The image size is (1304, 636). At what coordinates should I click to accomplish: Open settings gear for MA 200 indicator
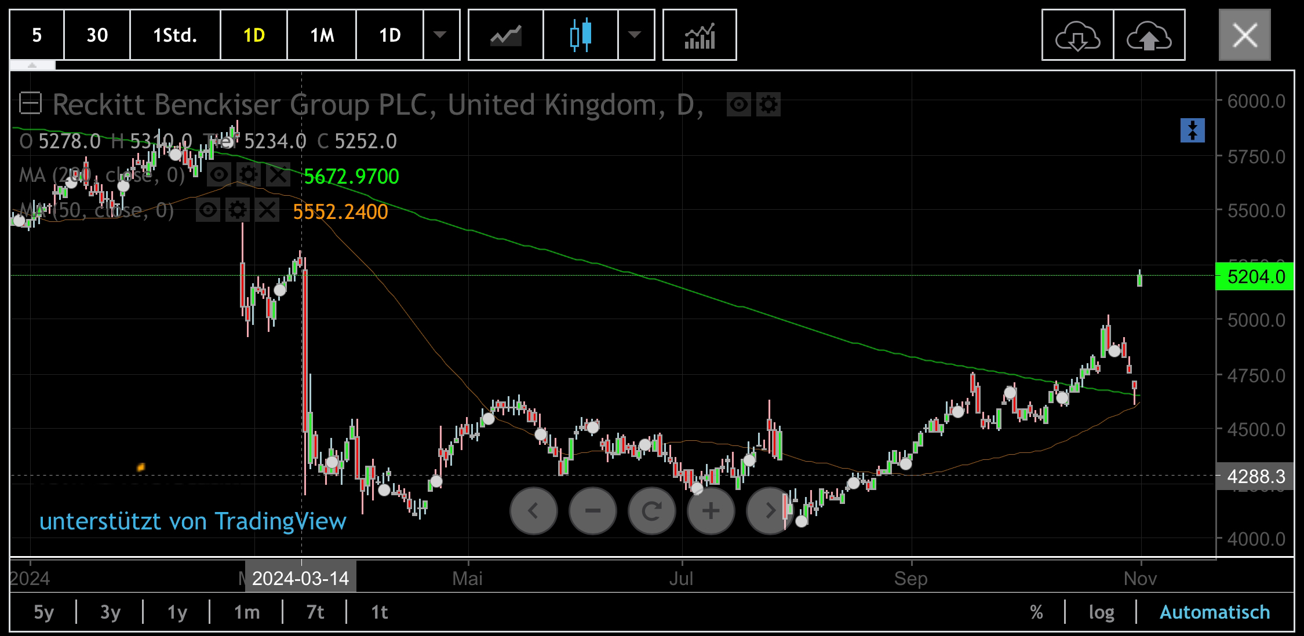(x=248, y=175)
